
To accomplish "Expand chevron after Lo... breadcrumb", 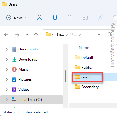I will point(67,35).
